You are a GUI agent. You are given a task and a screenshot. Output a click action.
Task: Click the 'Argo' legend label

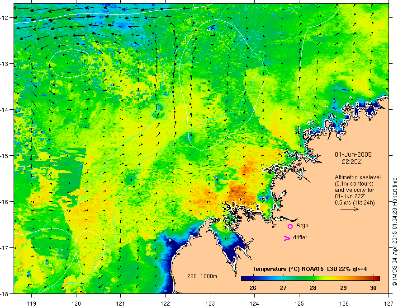click(x=302, y=225)
